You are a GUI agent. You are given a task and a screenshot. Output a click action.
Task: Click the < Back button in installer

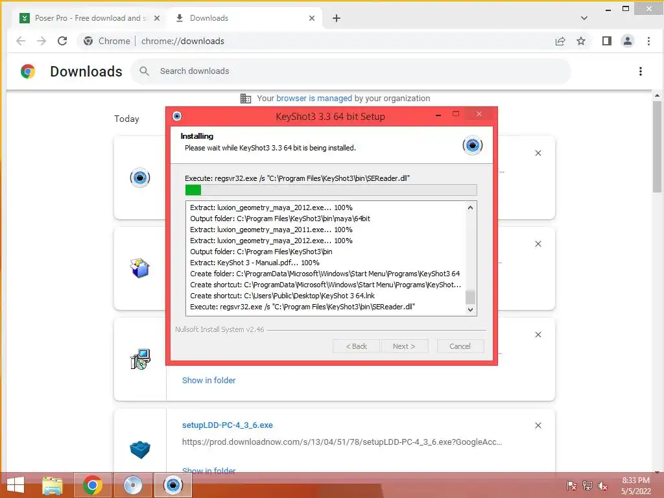357,346
